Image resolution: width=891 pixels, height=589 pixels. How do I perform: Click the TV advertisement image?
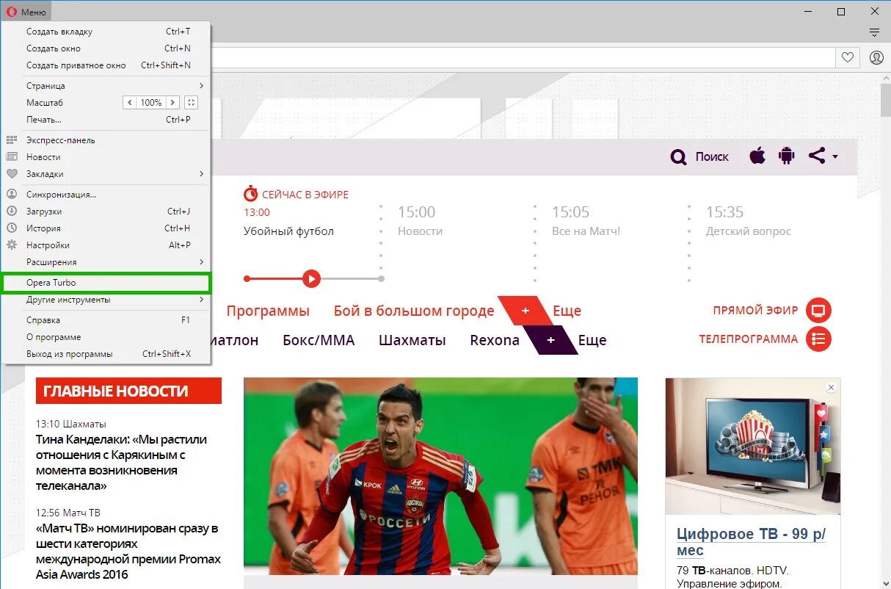[752, 446]
